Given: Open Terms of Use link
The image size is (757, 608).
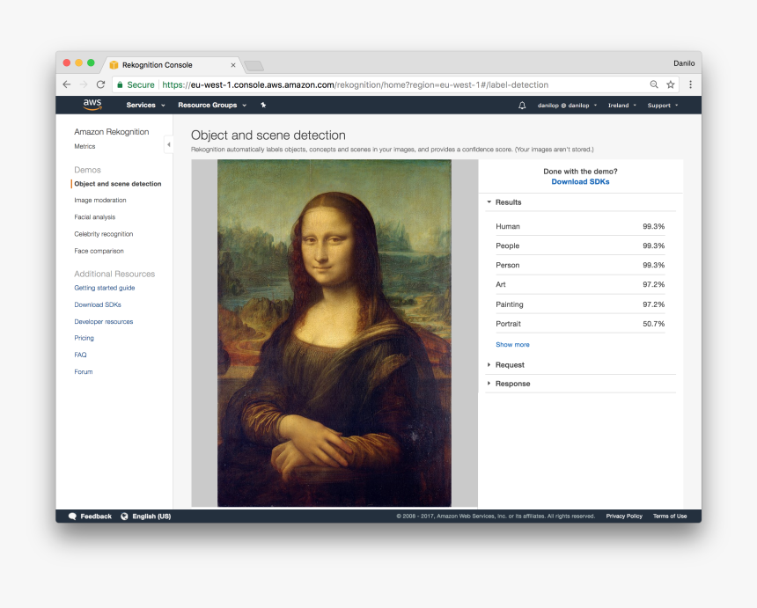Looking at the screenshot, I should (x=670, y=516).
